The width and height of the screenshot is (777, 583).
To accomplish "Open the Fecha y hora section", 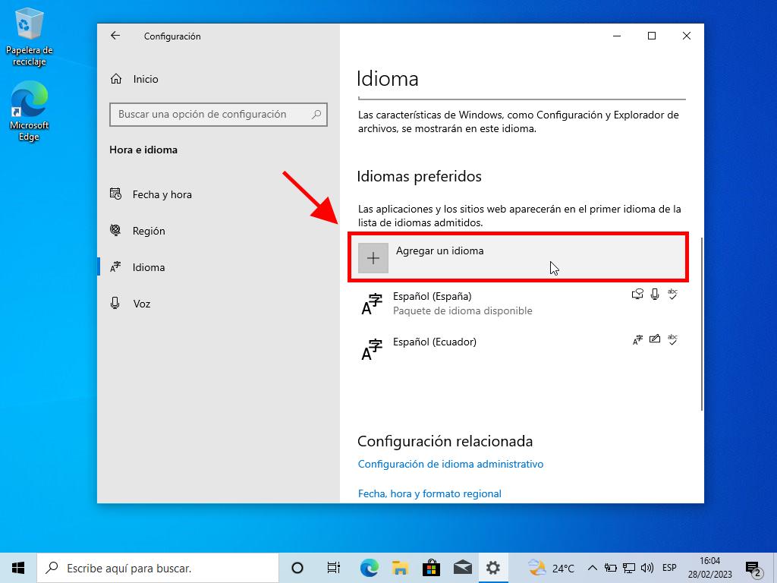I will [162, 194].
